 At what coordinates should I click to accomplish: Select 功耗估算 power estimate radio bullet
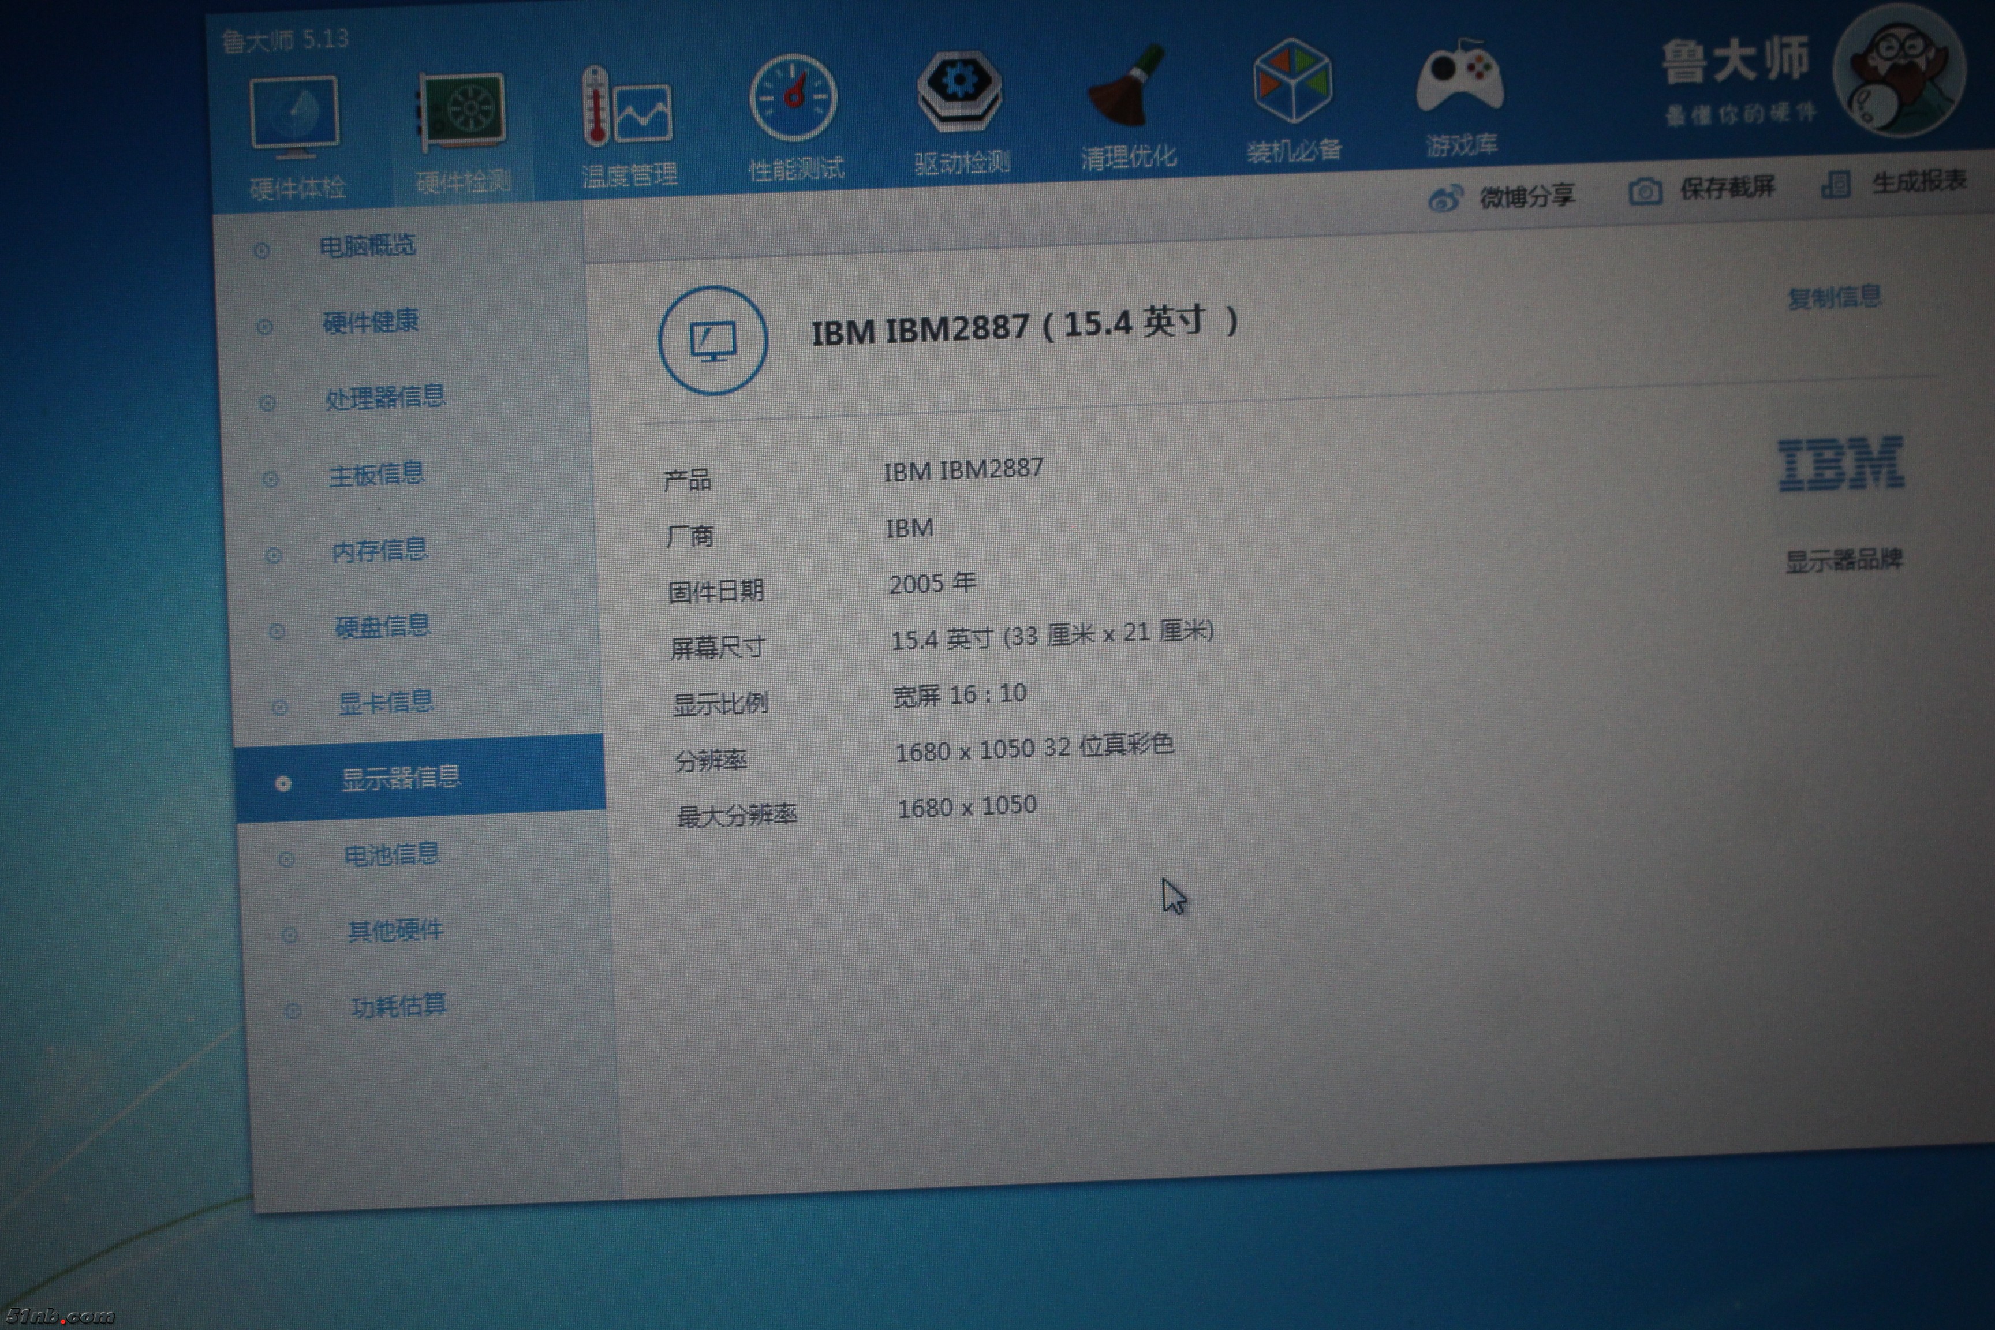tap(293, 1011)
